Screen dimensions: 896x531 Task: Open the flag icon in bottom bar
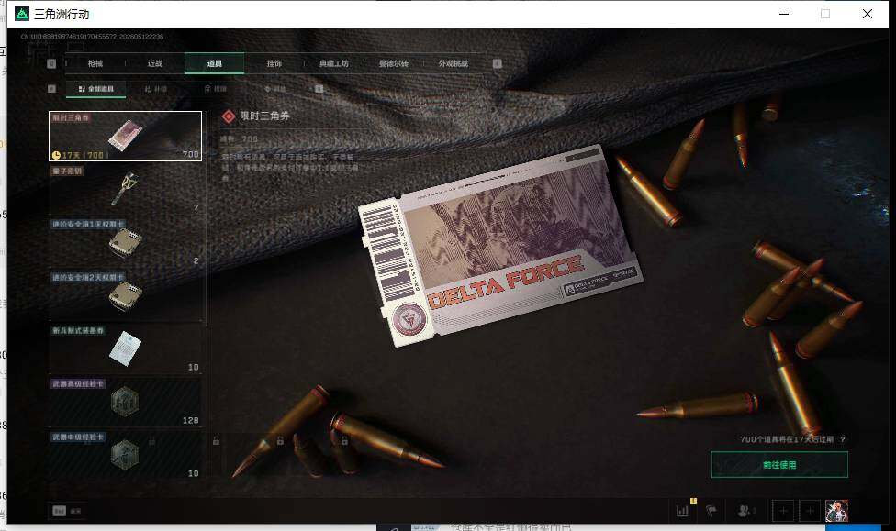click(711, 511)
